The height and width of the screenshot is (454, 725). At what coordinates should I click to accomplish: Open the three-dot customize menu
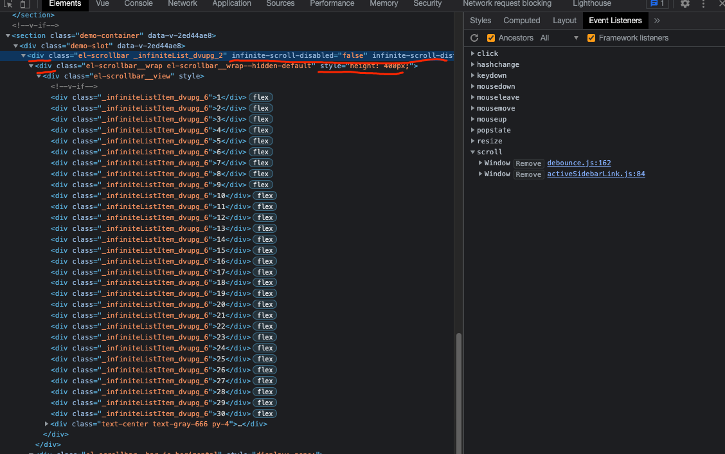tap(704, 5)
